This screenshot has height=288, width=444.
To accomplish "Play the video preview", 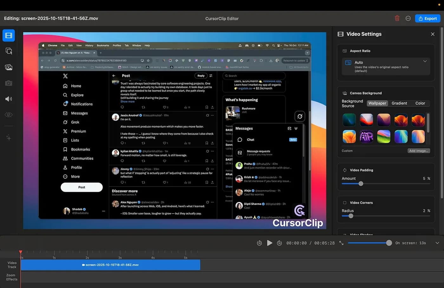I will coord(270,243).
